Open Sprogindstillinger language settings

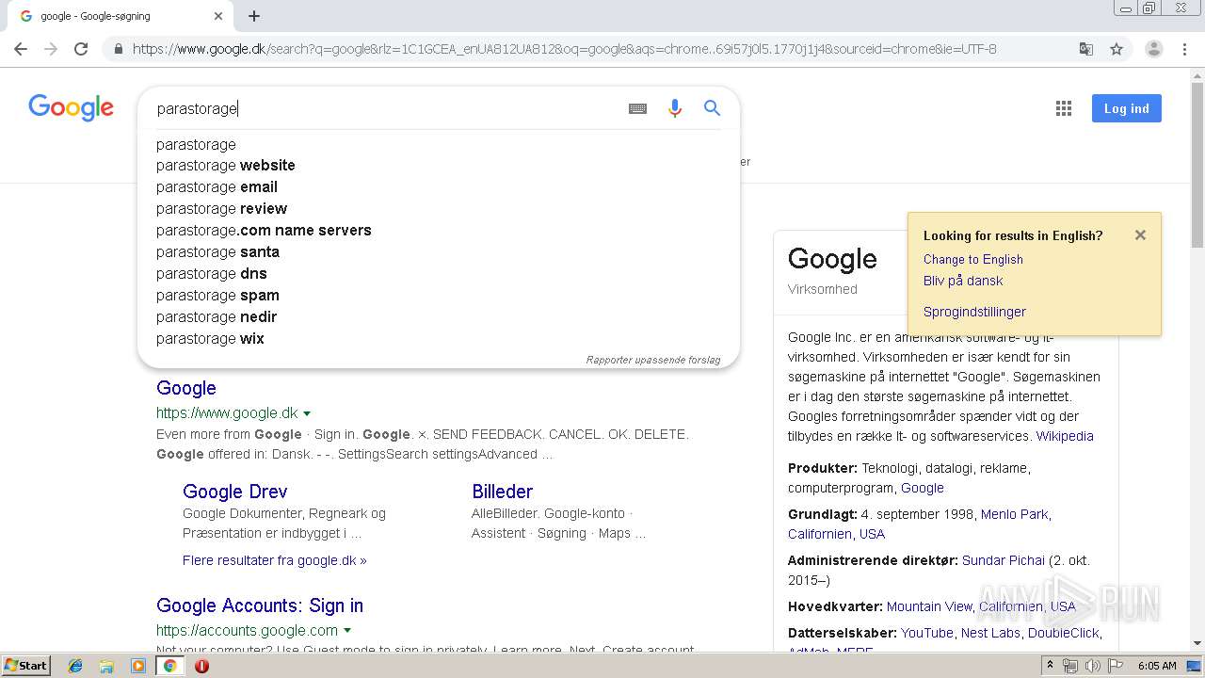click(x=974, y=312)
